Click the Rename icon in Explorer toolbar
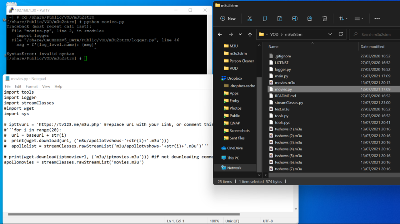The width and height of the screenshot is (400, 224). pos(295,18)
